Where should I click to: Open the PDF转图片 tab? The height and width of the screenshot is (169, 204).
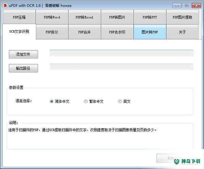117,17
